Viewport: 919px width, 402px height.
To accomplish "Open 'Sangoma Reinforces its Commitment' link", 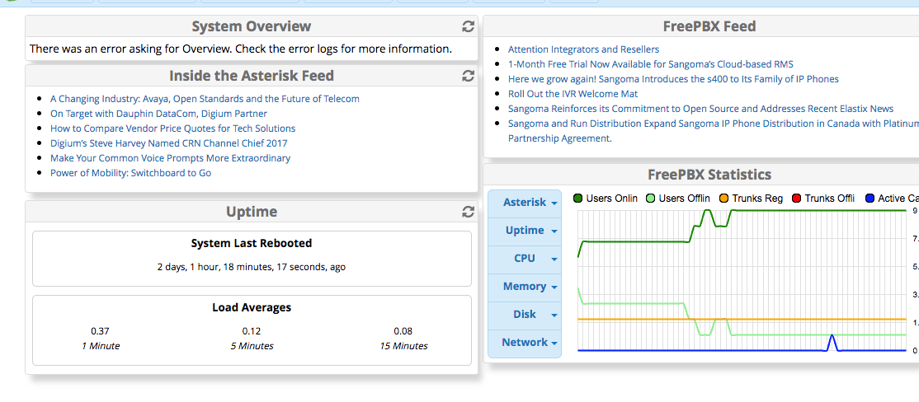I will 701,108.
